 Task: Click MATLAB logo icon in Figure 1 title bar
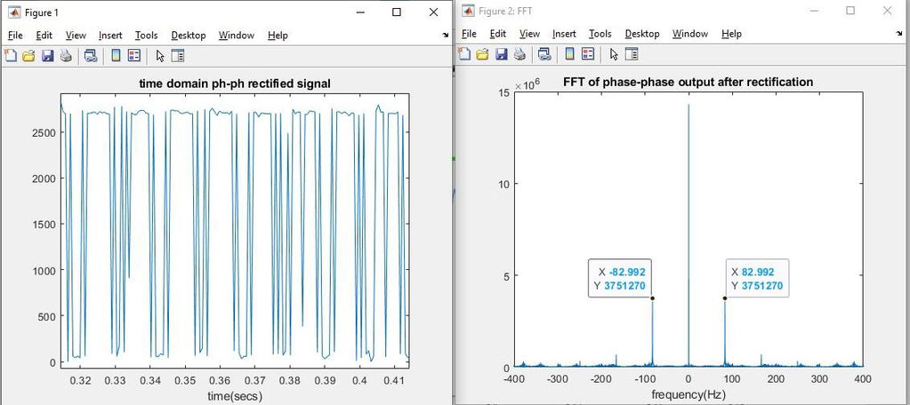[x=14, y=12]
